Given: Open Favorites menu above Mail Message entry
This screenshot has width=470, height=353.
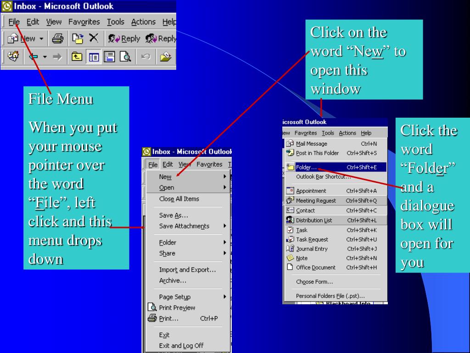Looking at the screenshot, I should pyautogui.click(x=305, y=133).
